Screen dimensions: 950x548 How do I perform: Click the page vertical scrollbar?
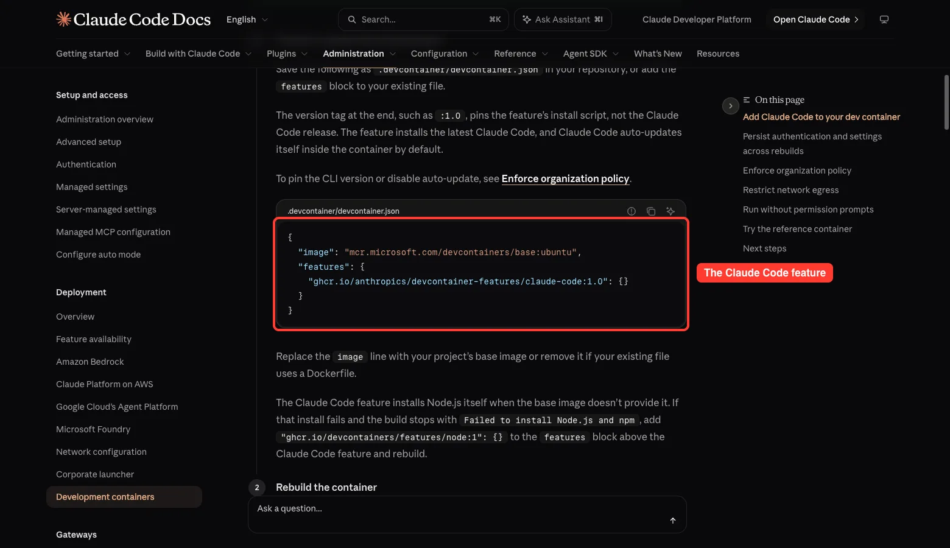[x=946, y=102]
